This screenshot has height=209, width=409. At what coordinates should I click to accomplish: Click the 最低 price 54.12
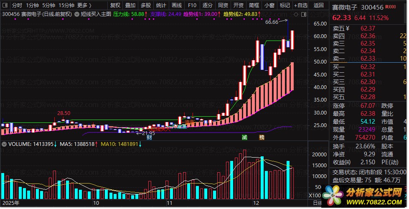pos(368,122)
